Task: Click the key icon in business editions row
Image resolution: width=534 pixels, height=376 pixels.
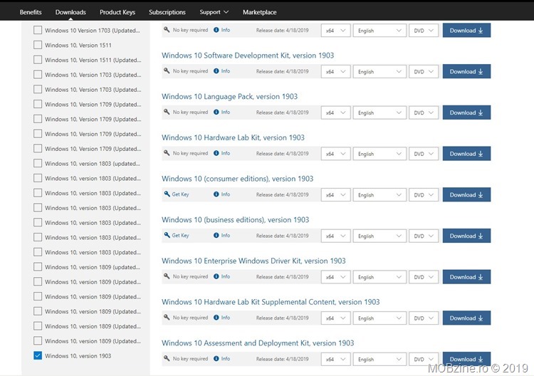Action: (x=167, y=235)
